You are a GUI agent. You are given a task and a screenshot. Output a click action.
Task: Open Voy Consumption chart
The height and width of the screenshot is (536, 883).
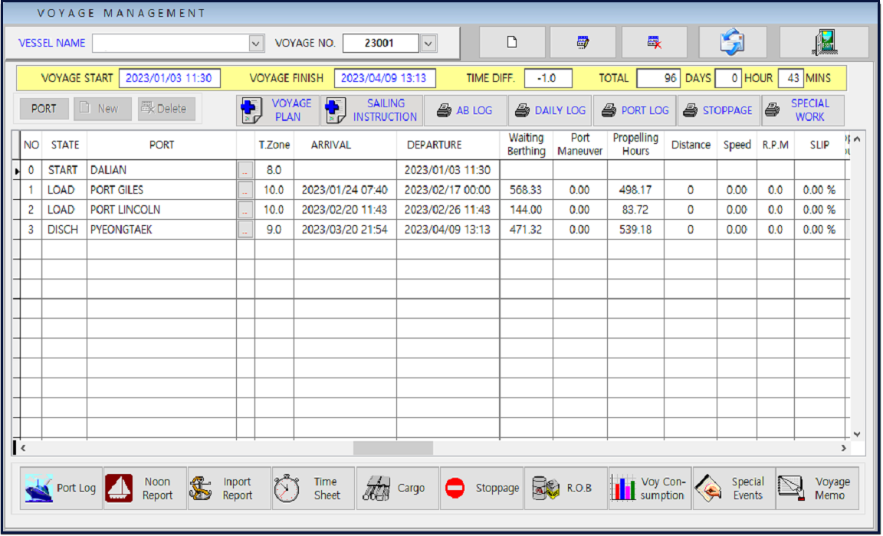click(650, 489)
